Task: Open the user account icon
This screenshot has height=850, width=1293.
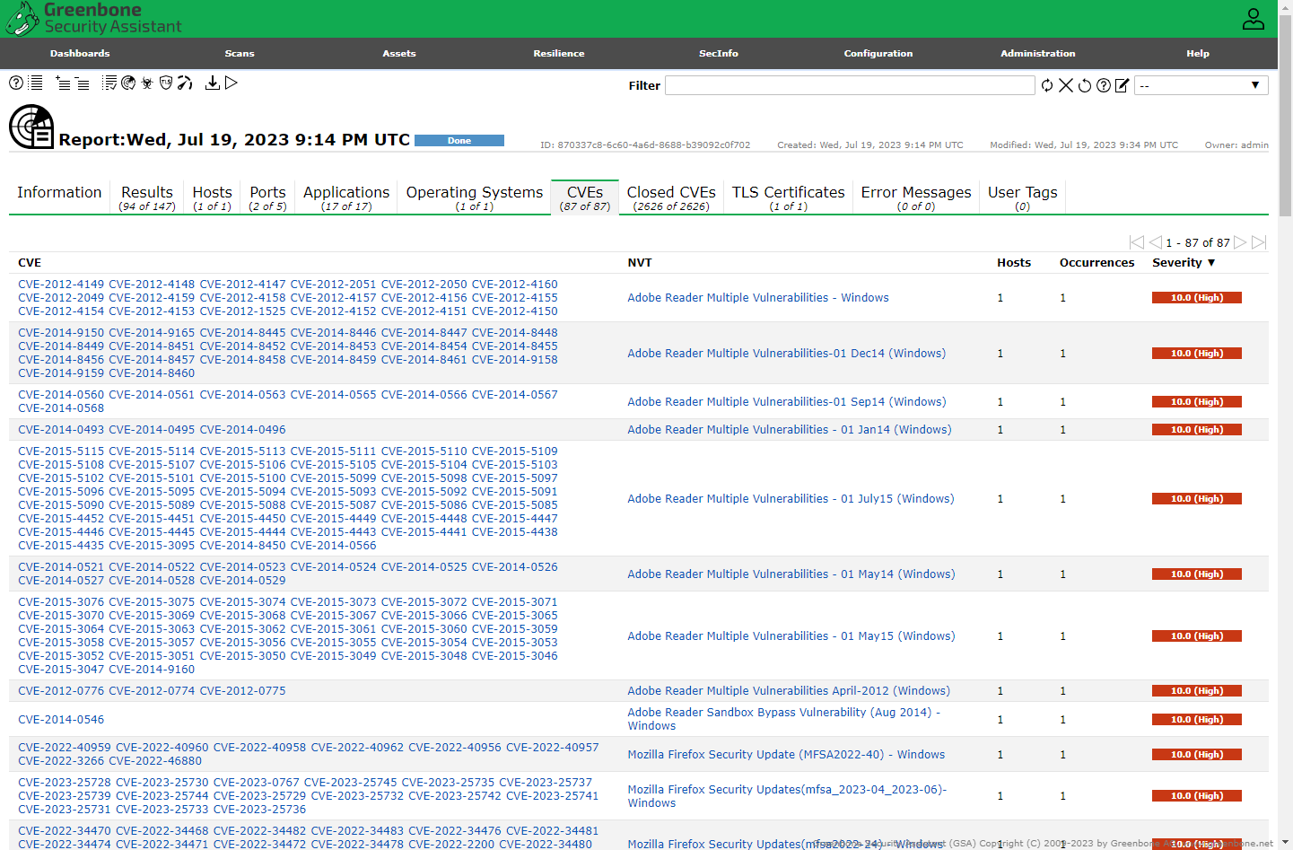Action: point(1254,19)
